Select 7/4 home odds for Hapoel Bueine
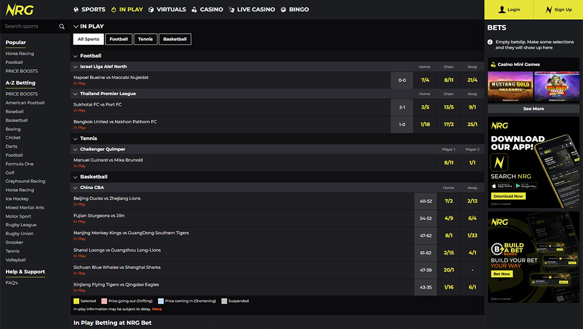 click(425, 80)
